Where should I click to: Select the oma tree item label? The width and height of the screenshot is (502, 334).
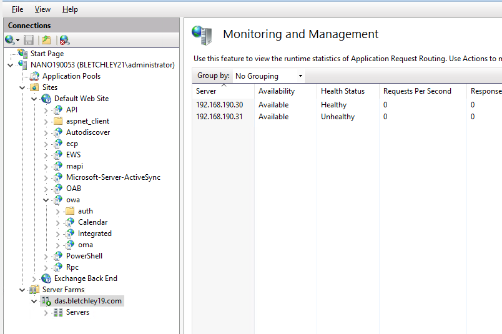coord(86,245)
